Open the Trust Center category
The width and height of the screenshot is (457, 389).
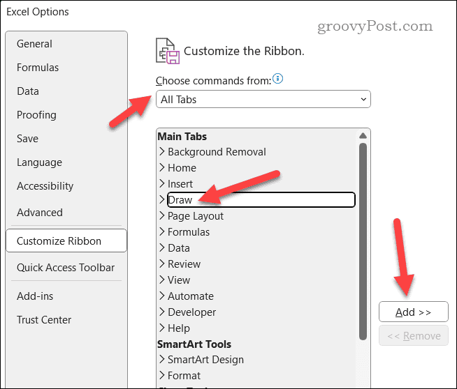pos(44,320)
